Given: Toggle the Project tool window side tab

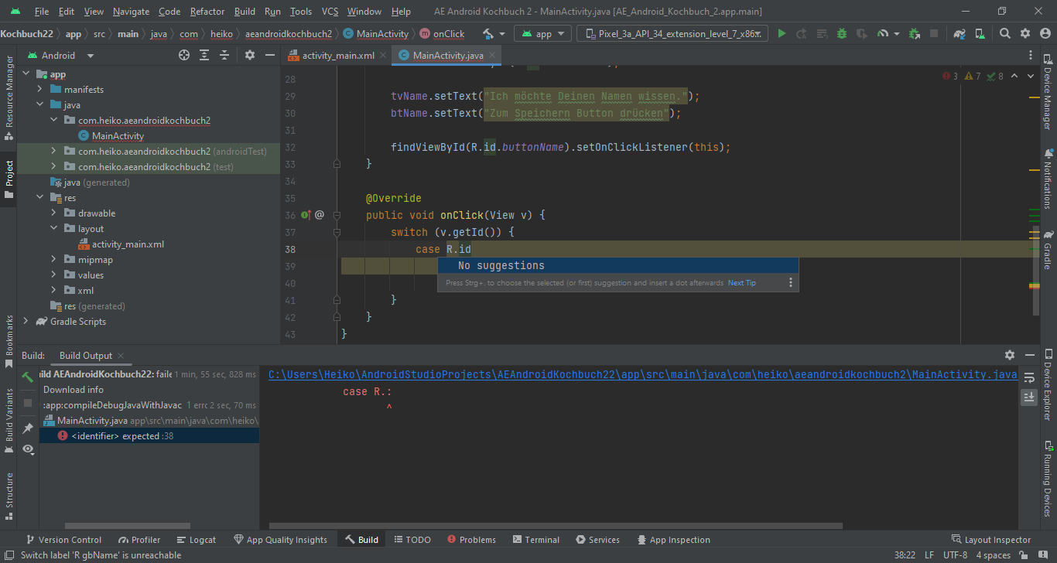Looking at the screenshot, I should [9, 178].
